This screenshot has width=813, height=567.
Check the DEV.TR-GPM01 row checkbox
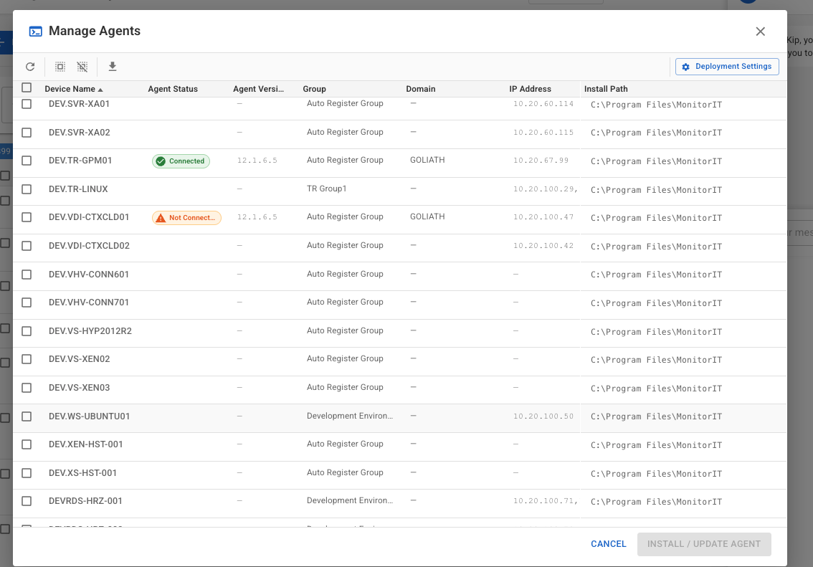point(27,161)
